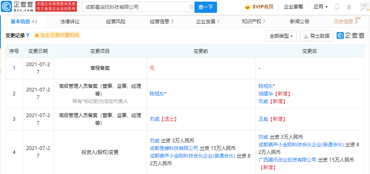Switch to 经营风险 tab

[116, 22]
